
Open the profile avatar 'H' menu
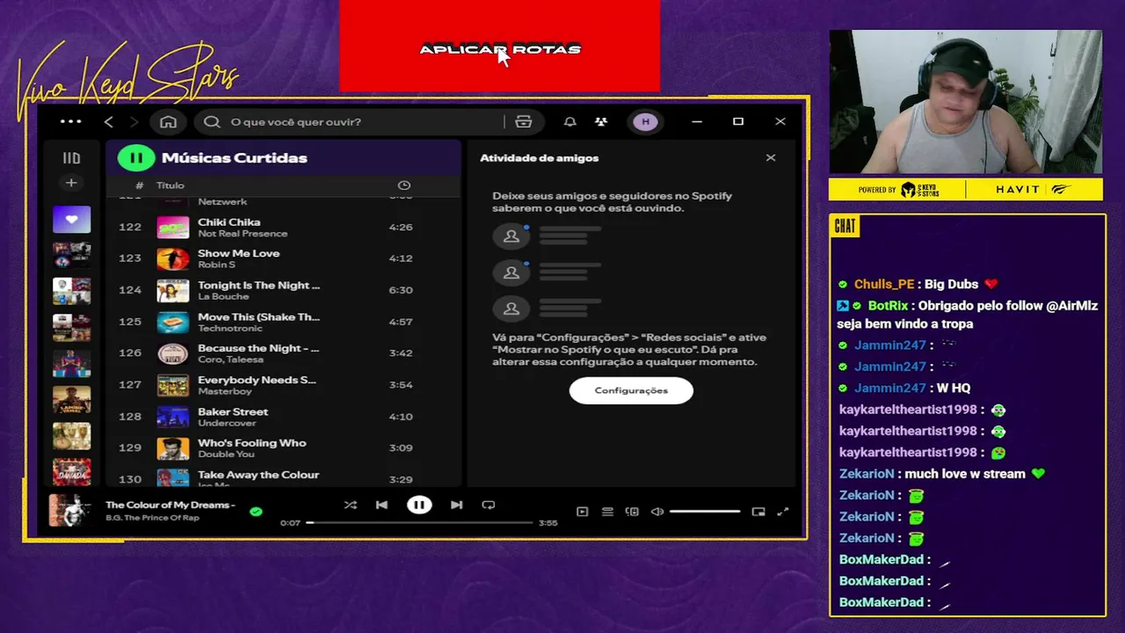pyautogui.click(x=646, y=121)
